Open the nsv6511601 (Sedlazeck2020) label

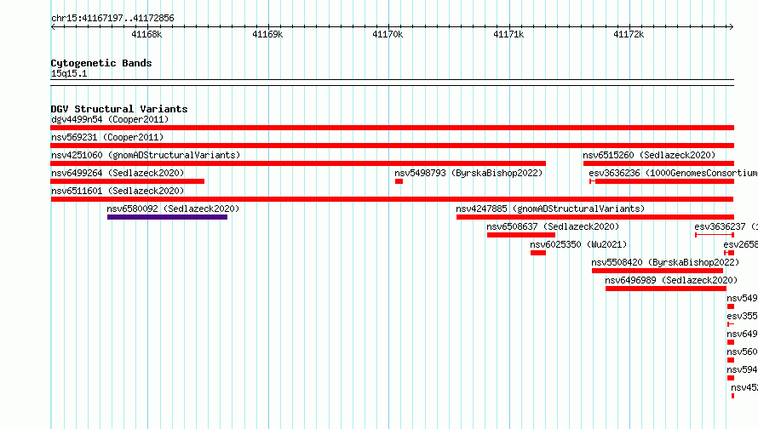pyautogui.click(x=118, y=191)
